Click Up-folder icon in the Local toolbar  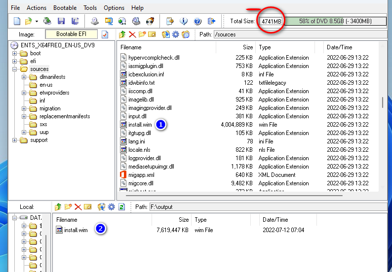pos(58,207)
